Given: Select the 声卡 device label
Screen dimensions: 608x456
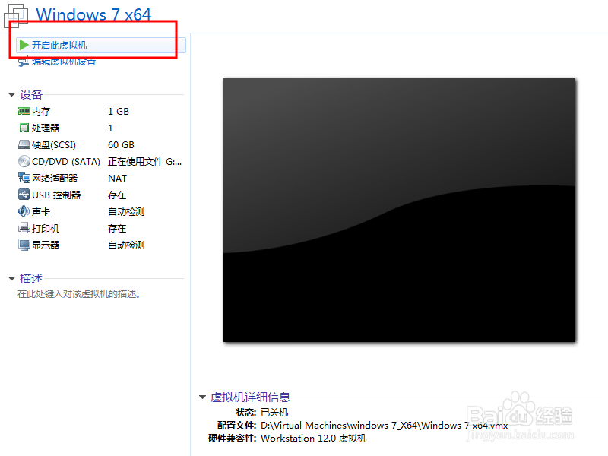Looking at the screenshot, I should (41, 212).
